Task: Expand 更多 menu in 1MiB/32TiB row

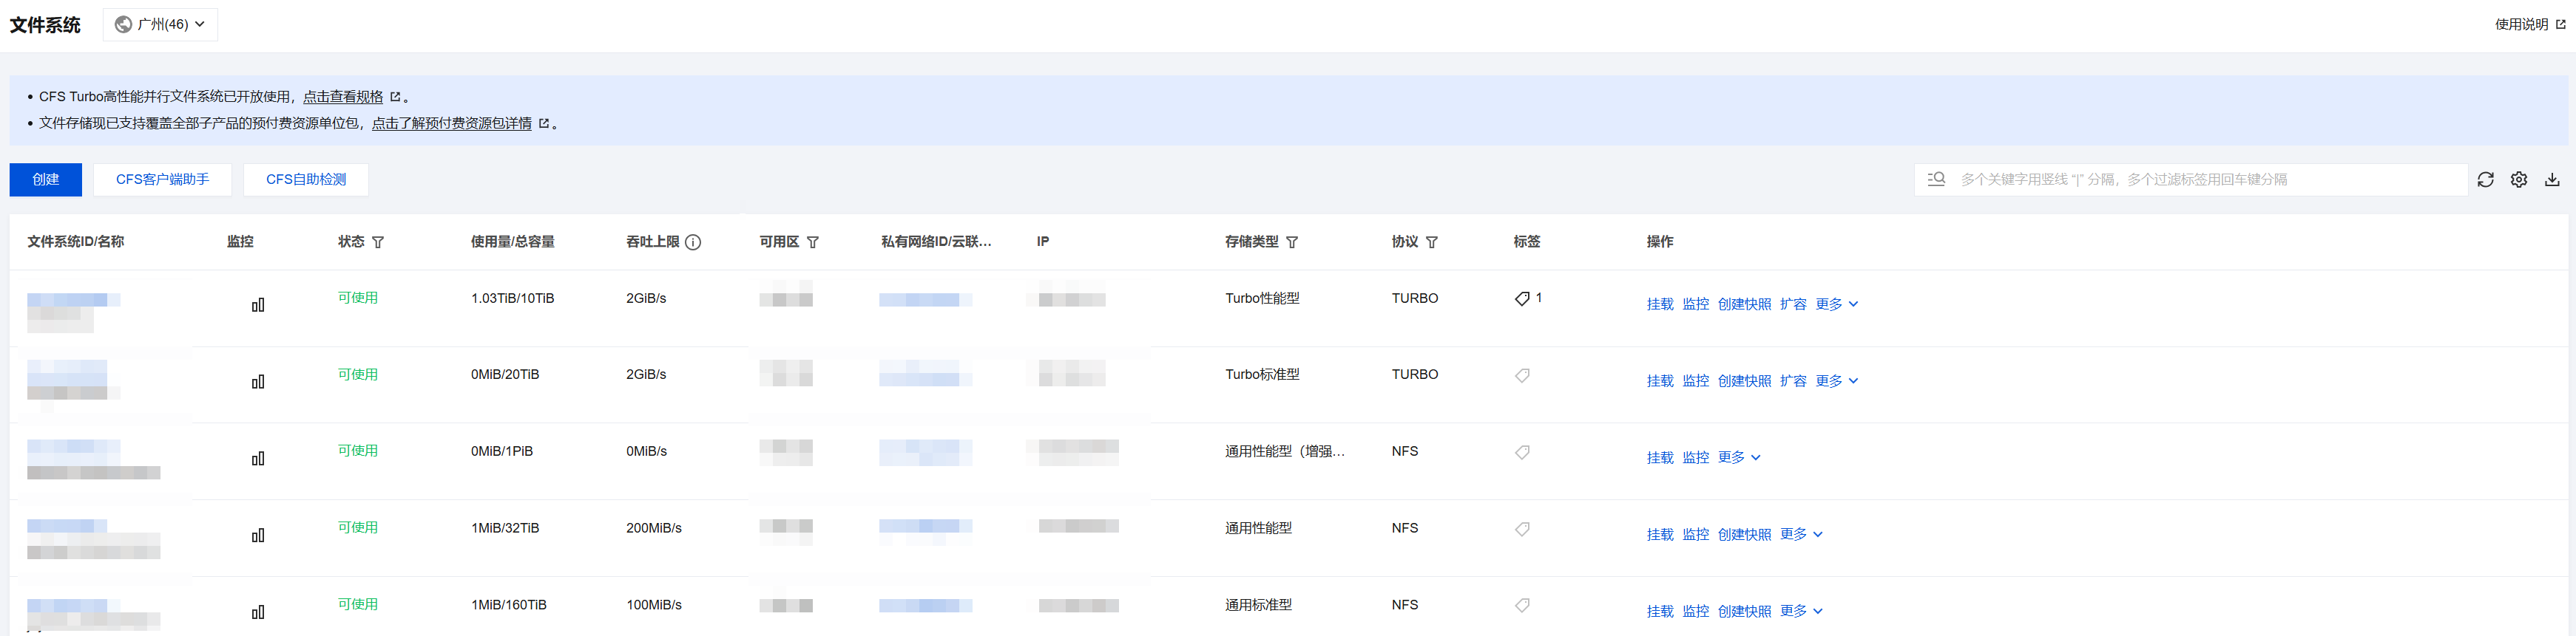Action: point(1802,534)
